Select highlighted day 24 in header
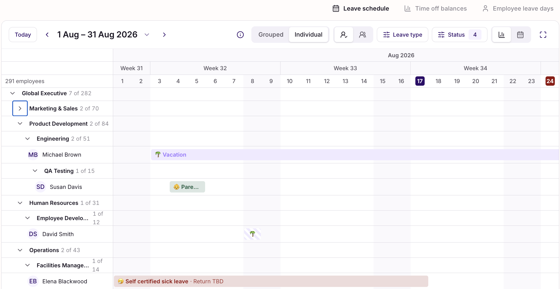The height and width of the screenshot is (289, 560). (x=550, y=81)
